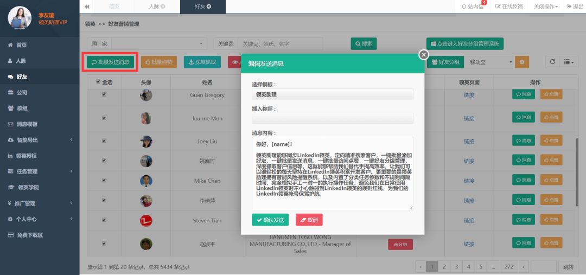Go to last page 272
The image size is (586, 275).
coord(508,267)
